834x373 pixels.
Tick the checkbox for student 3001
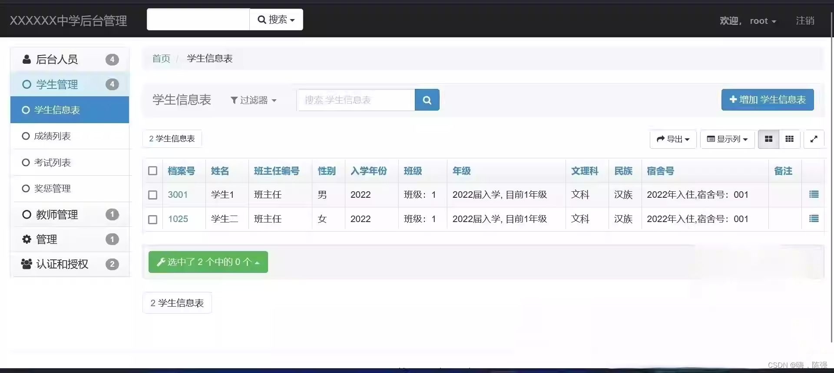[x=152, y=195]
